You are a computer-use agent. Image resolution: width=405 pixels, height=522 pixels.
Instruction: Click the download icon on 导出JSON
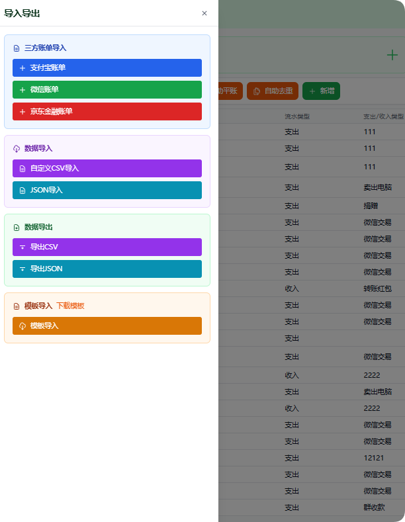[x=22, y=269]
